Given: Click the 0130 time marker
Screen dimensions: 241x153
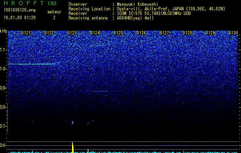Looking at the screenshot, I should coord(233,33).
